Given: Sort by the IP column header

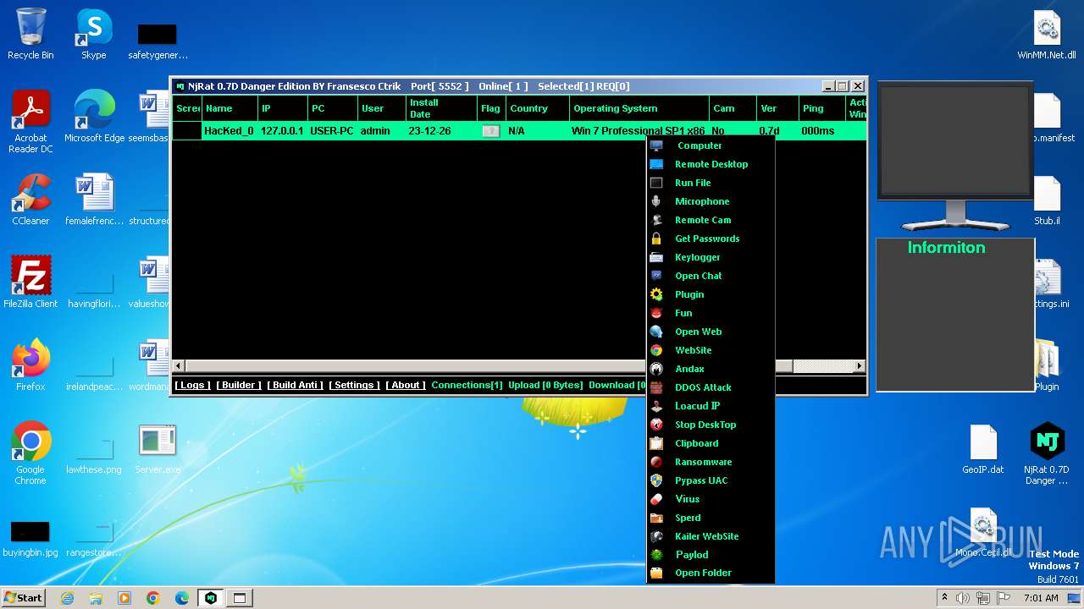Looking at the screenshot, I should click(x=282, y=108).
